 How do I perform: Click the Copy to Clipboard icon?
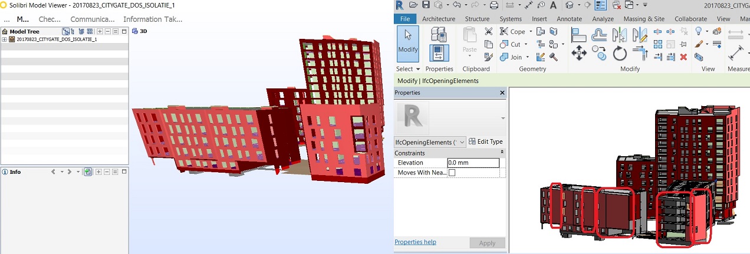pos(488,44)
